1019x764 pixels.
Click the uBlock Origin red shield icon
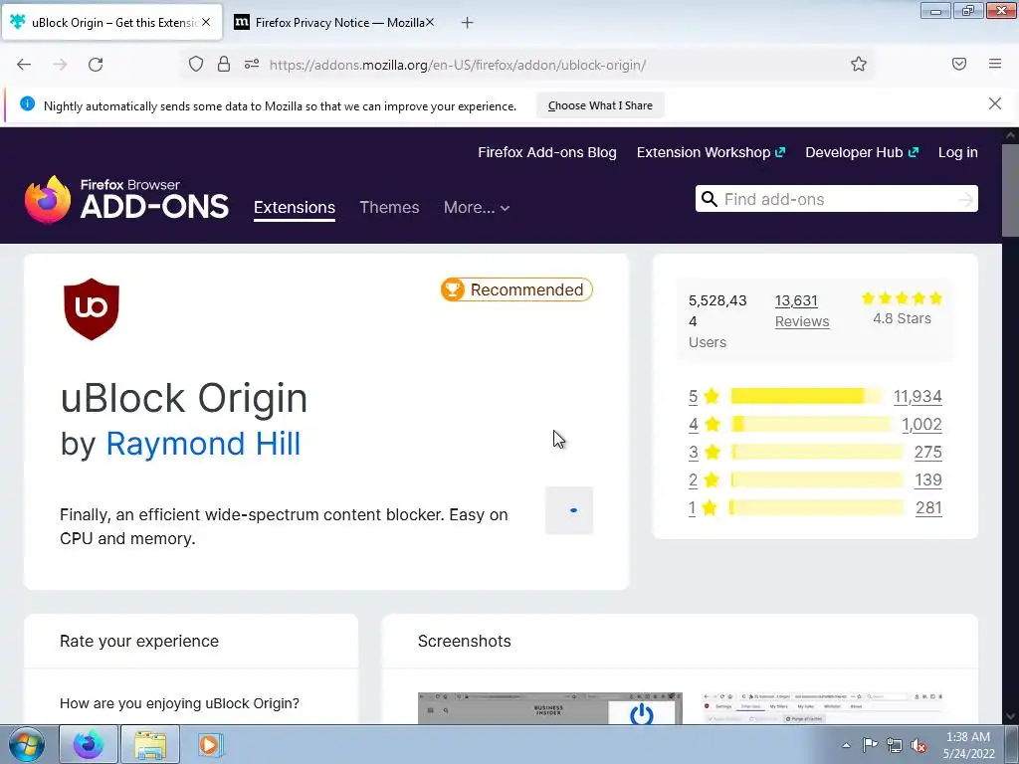(x=92, y=309)
